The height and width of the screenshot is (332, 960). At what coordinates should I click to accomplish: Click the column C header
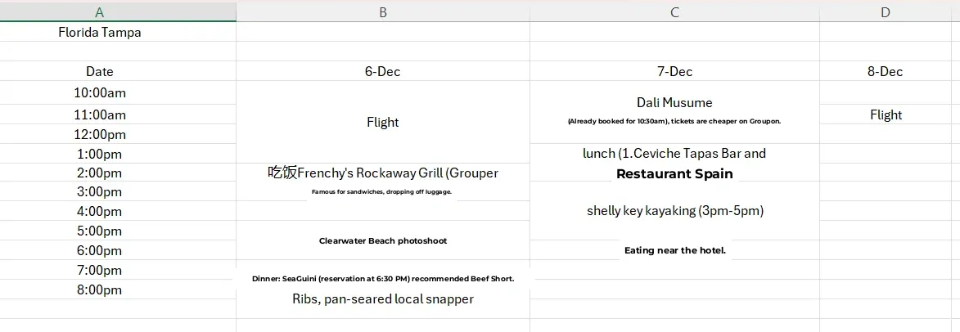coord(674,11)
